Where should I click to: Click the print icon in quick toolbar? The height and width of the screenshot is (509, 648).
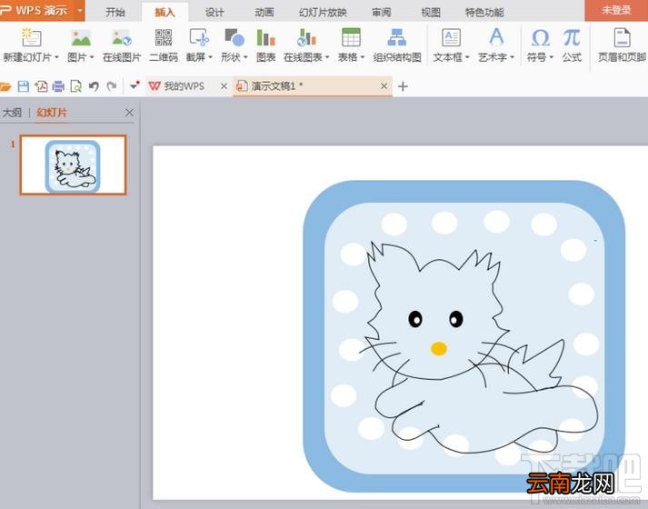(x=58, y=86)
